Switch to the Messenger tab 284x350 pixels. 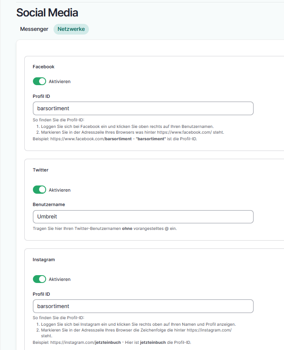click(34, 29)
